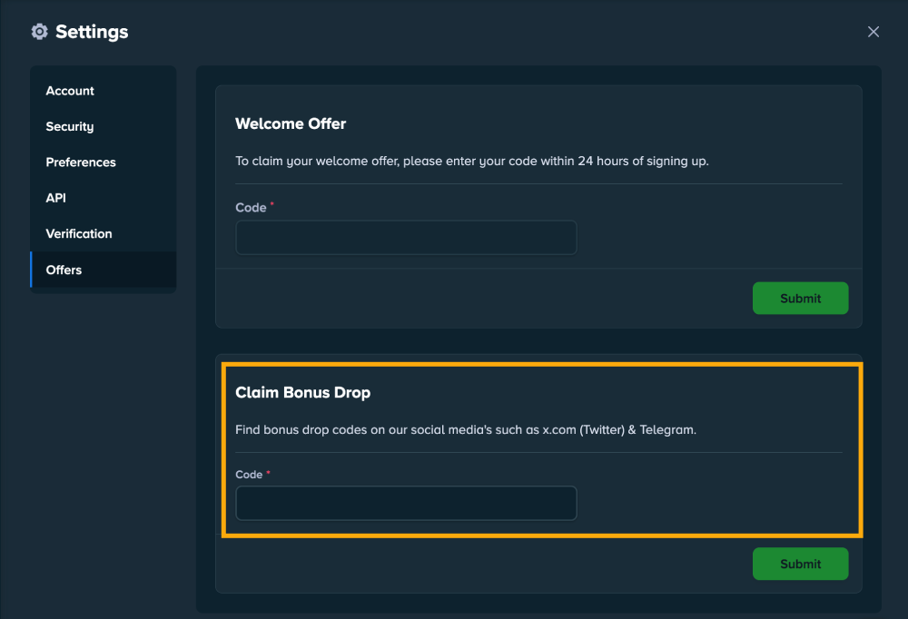This screenshot has height=619, width=908.
Task: Click the Settings title text
Action: [x=92, y=32]
